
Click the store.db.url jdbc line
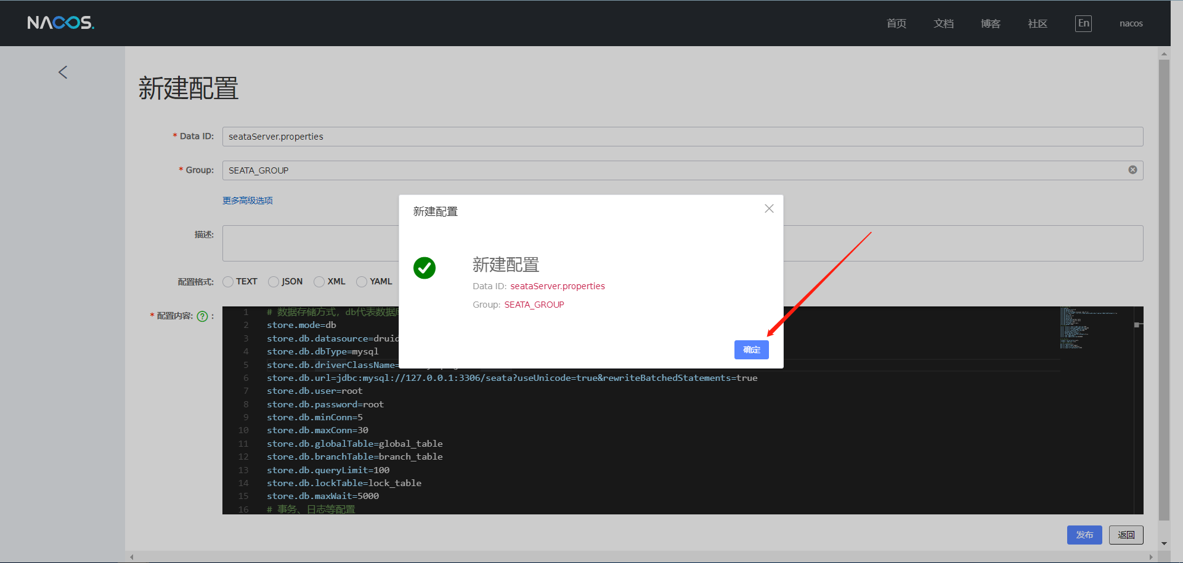(512, 378)
